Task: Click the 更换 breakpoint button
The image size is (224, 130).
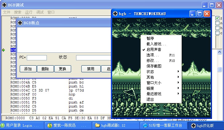Action: tap(63, 69)
